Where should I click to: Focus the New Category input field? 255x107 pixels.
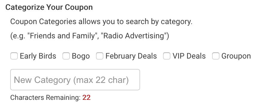tap(75, 80)
